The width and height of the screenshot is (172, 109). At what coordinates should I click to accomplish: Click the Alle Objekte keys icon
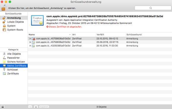point(4,54)
